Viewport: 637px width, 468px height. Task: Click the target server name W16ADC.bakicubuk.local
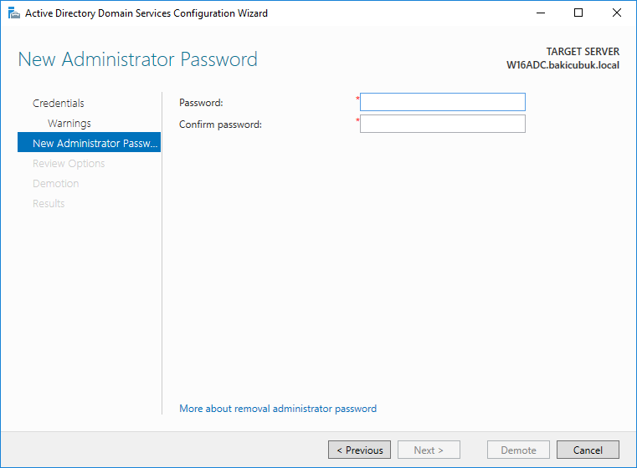pos(563,65)
